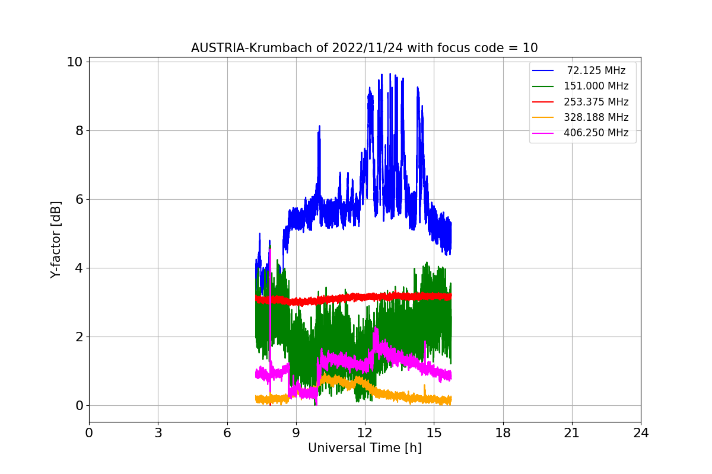Click x-axis tick label 9

click(296, 433)
